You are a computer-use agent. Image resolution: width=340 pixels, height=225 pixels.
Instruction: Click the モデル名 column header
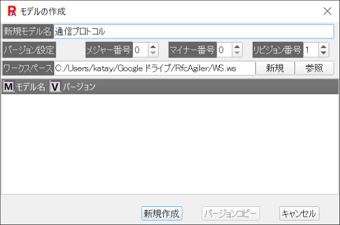(x=24, y=86)
